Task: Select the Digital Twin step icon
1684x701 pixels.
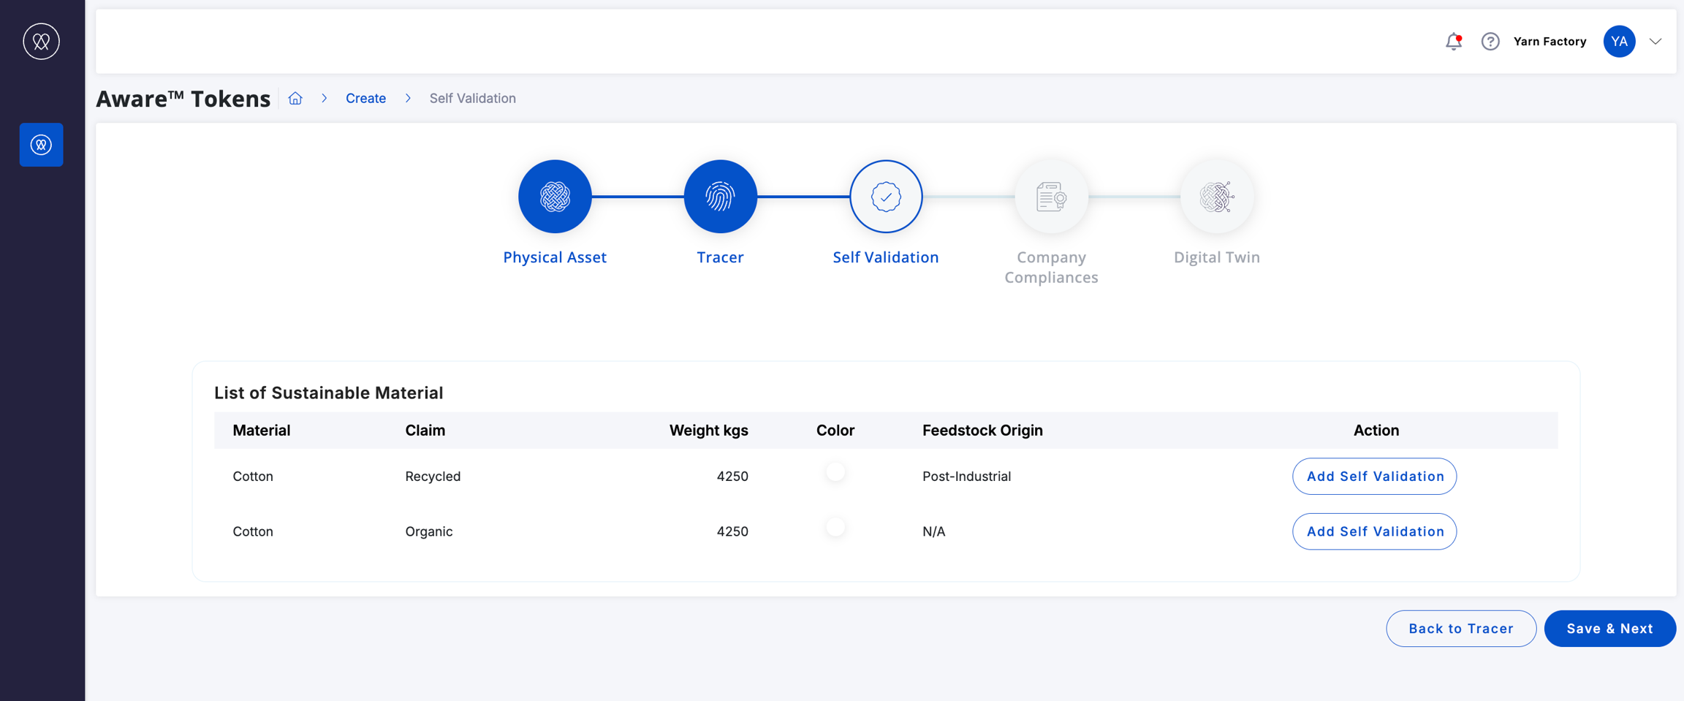Action: point(1217,197)
